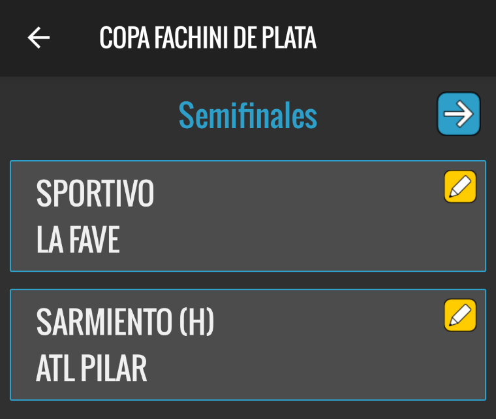Edit the Sarmiento (H) vs Atl Pilar match
The width and height of the screenshot is (496, 419).
pos(460,316)
